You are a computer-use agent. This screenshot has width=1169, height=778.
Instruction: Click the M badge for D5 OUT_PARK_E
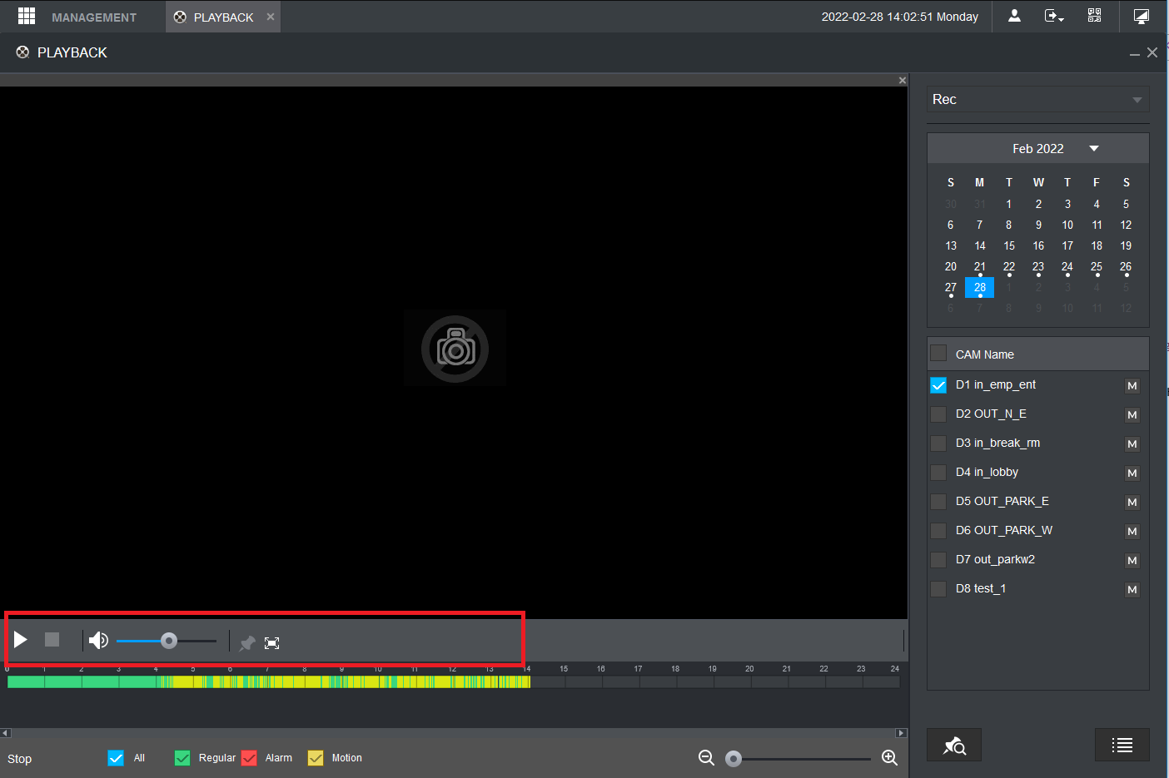click(1132, 502)
